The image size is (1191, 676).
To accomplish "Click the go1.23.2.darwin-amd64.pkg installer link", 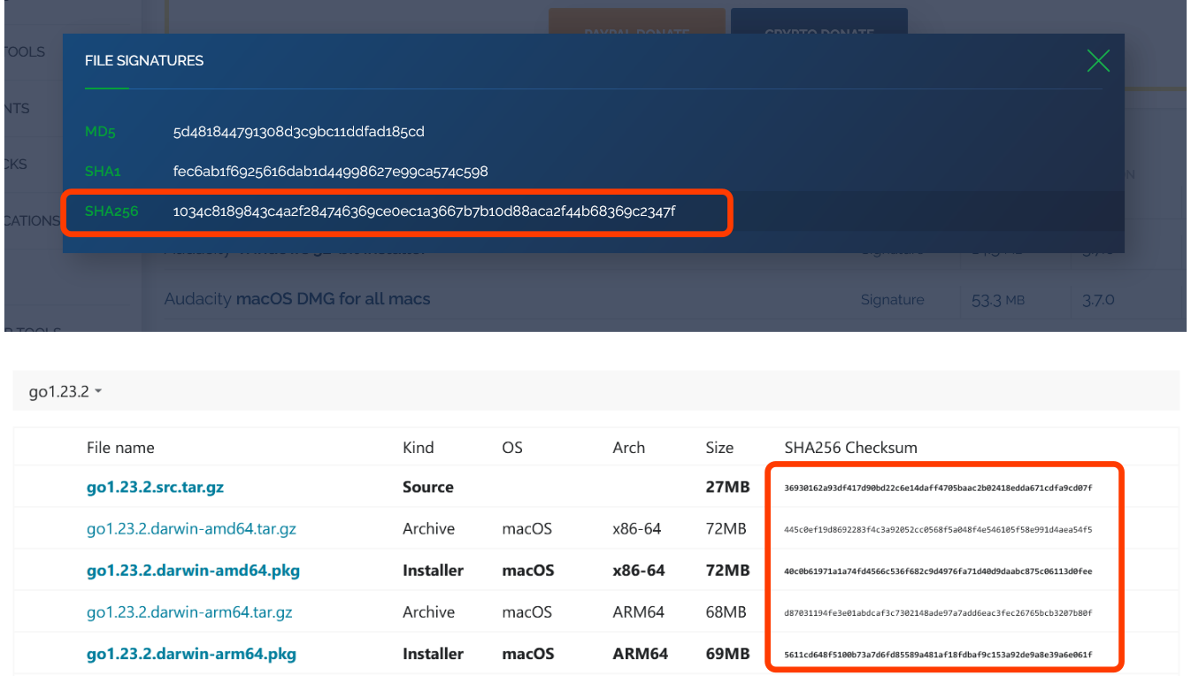I will point(193,571).
